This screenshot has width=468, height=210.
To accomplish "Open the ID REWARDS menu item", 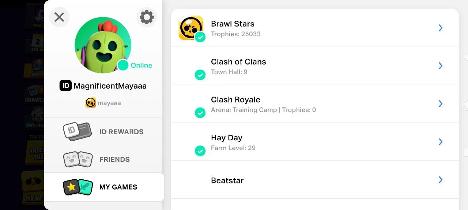I will (x=121, y=132).
